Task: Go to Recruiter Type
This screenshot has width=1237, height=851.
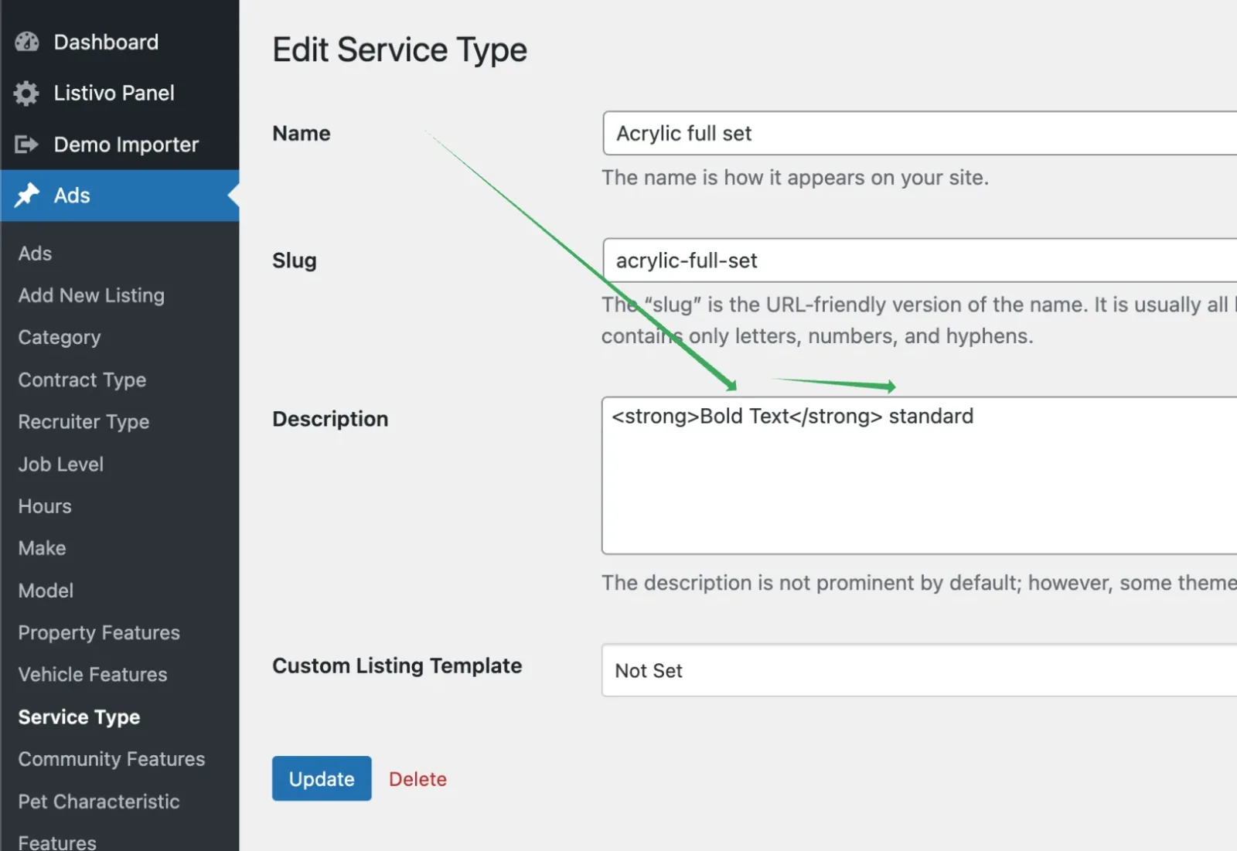Action: pyautogui.click(x=83, y=421)
